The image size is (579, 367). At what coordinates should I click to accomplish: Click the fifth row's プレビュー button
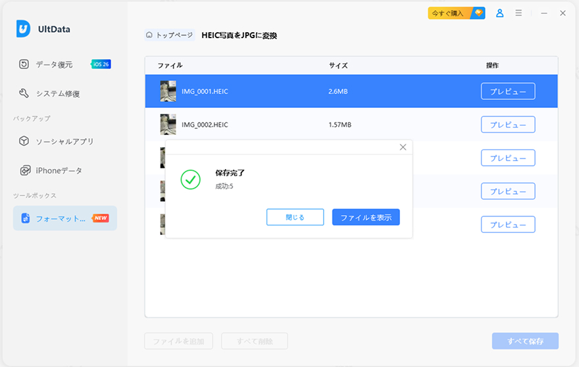[x=508, y=224]
